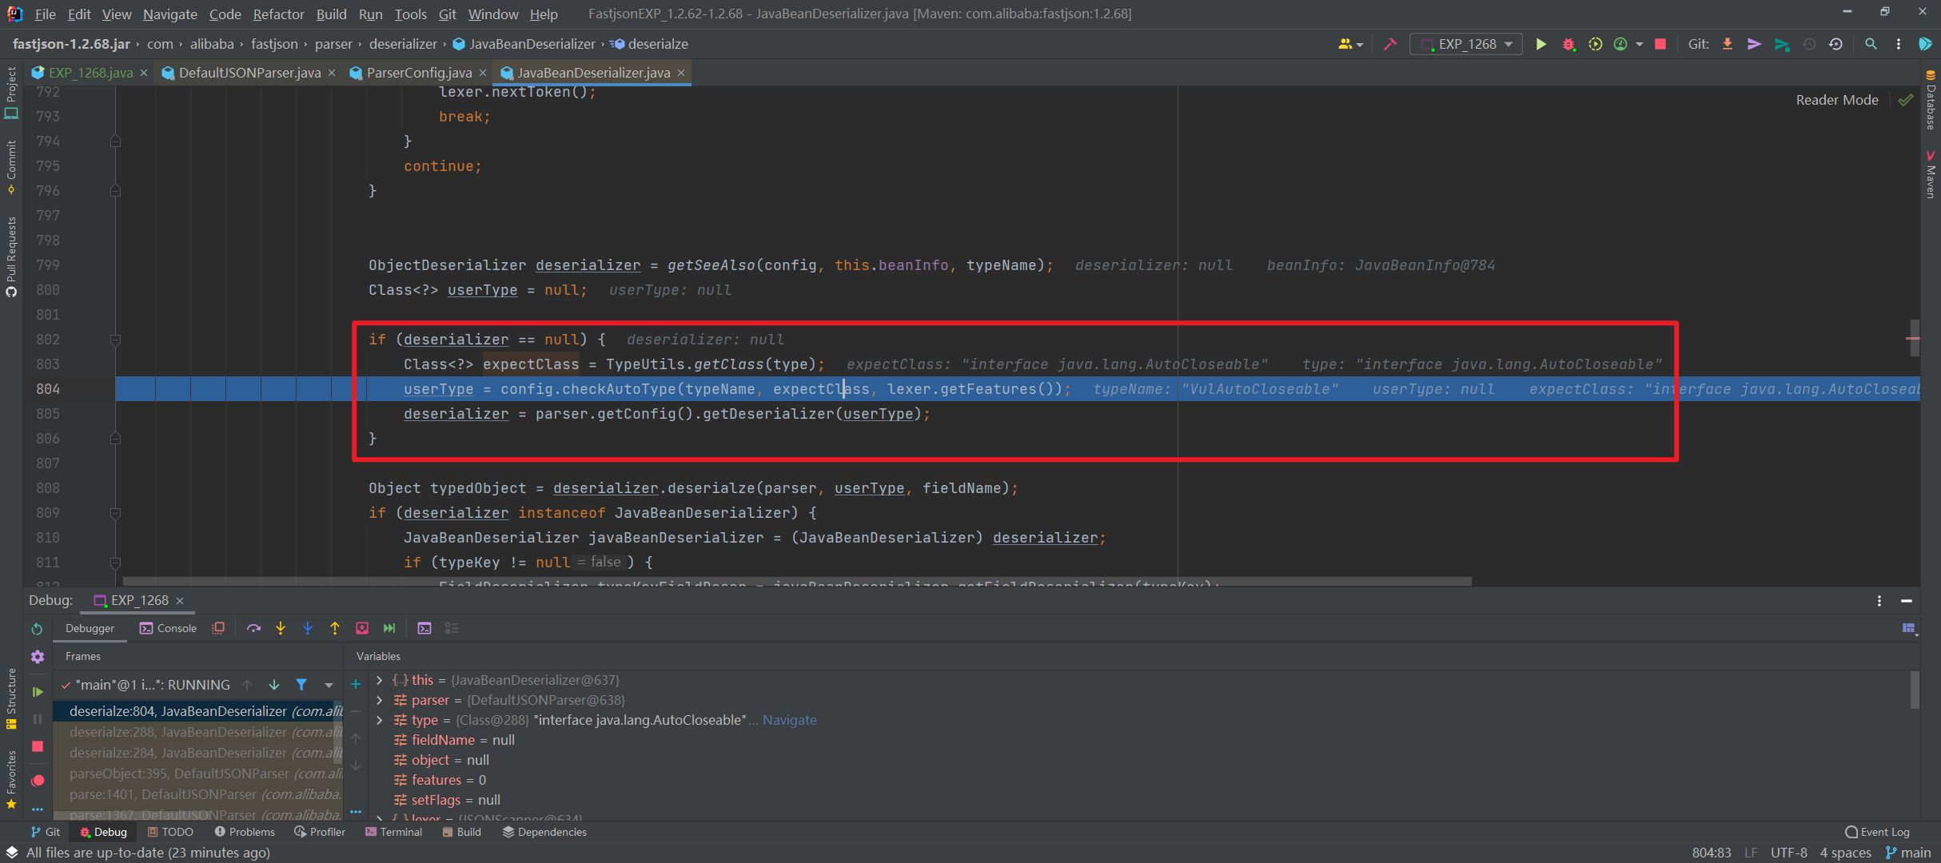Start debugging with the bug icon

(1568, 44)
